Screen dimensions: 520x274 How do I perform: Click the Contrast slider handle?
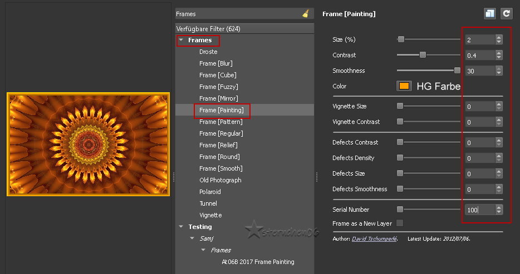click(423, 55)
